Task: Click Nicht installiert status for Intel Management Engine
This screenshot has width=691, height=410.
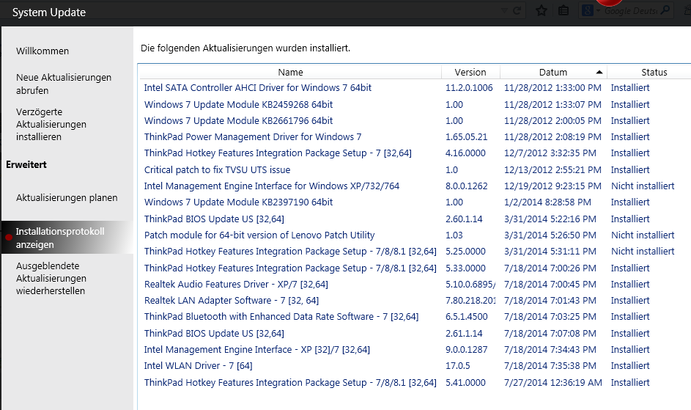Action: tap(643, 186)
